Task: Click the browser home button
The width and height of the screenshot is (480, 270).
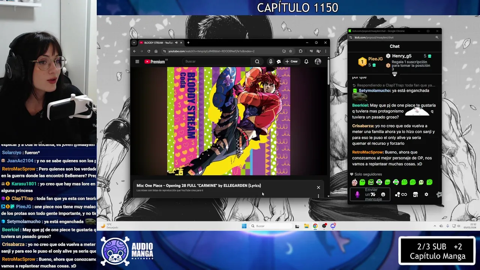Action: (x=156, y=51)
